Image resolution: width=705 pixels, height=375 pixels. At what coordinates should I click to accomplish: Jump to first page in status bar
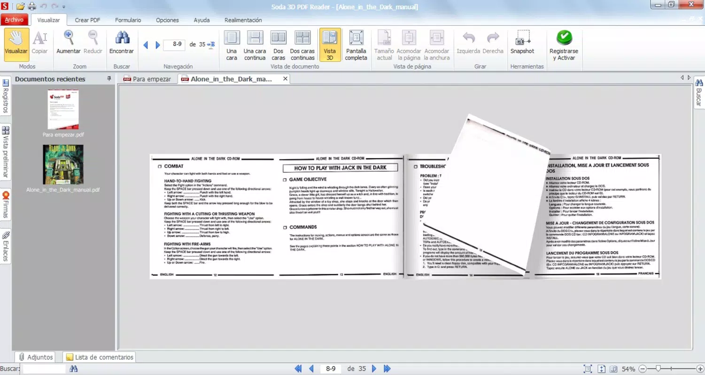pos(298,369)
